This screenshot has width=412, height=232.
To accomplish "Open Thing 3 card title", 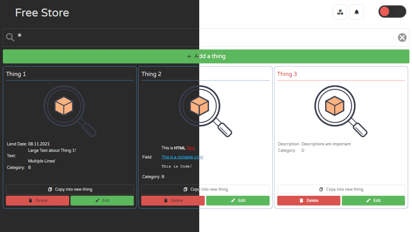I will 287,74.
